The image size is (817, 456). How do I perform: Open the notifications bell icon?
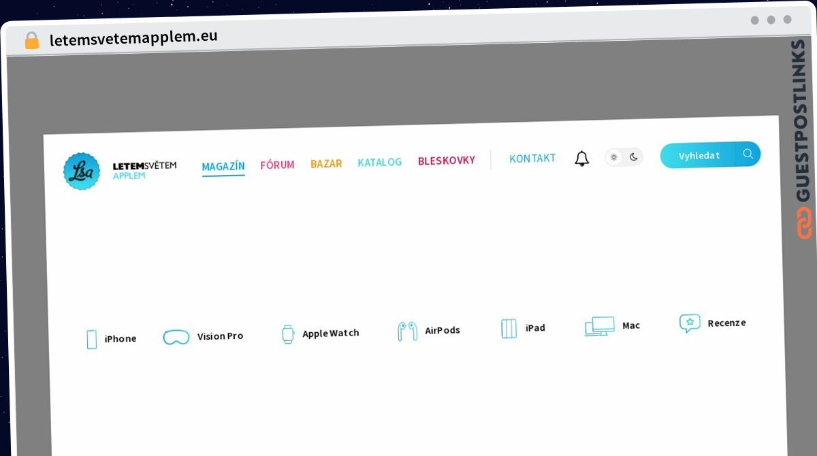pyautogui.click(x=581, y=159)
